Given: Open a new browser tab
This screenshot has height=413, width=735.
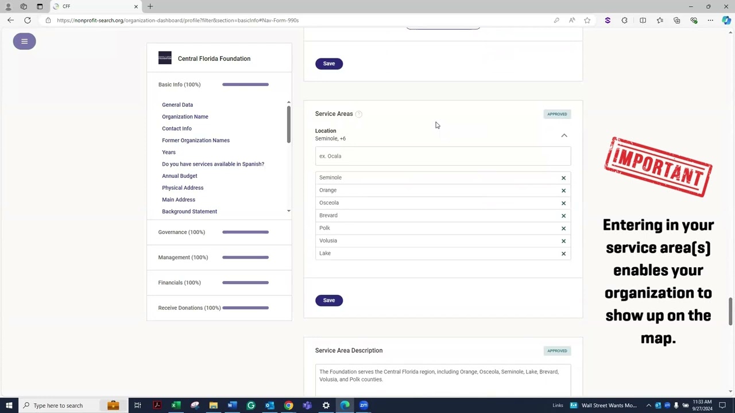Looking at the screenshot, I should point(150,6).
